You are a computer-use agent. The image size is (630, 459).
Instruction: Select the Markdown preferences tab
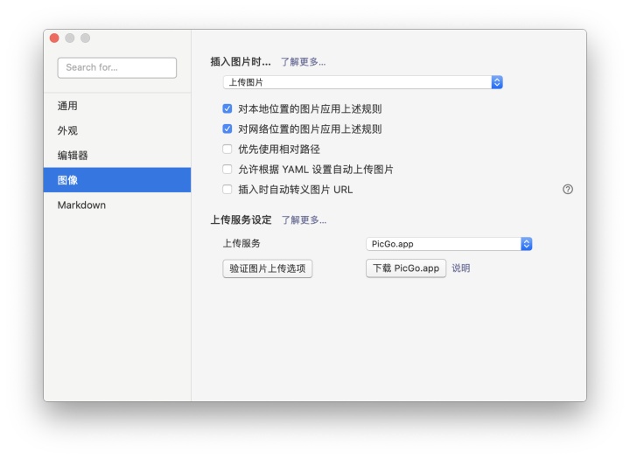tap(117, 205)
